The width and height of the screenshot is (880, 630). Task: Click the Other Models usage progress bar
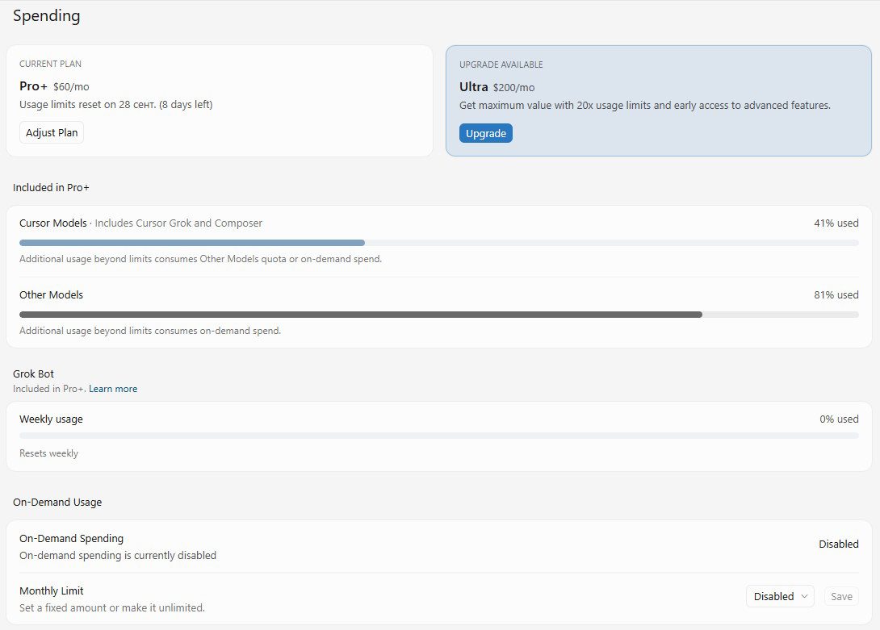coord(439,315)
